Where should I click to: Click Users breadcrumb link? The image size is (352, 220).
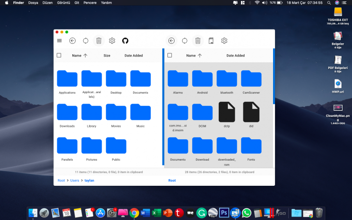click(75, 180)
